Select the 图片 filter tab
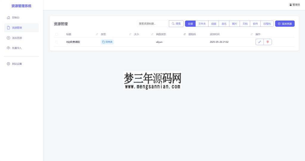 tap(235, 24)
